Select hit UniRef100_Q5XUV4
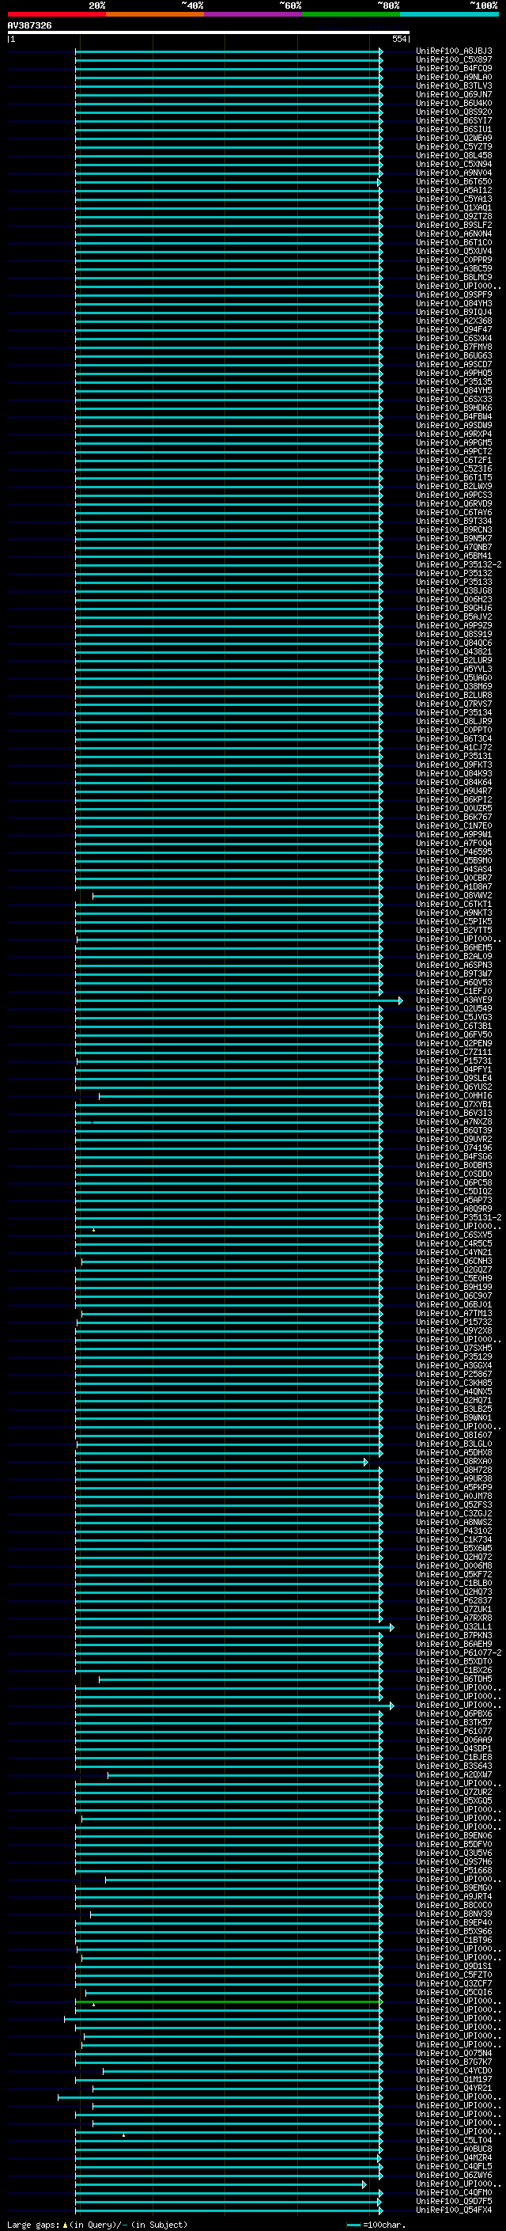 [454, 251]
